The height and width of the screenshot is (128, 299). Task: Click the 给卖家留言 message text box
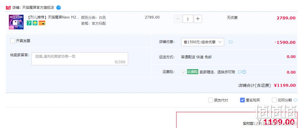tap(80, 59)
